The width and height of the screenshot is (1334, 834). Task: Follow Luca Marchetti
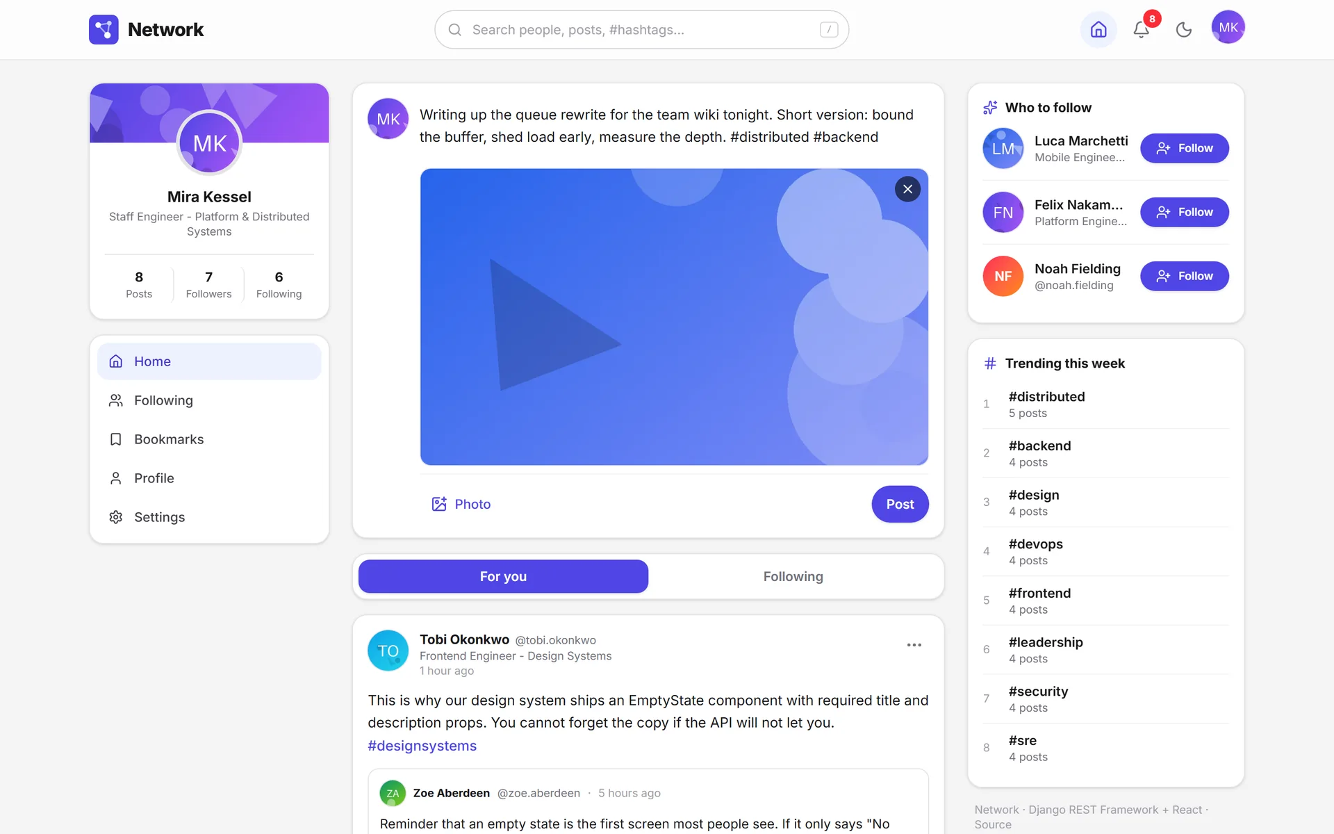tap(1184, 148)
